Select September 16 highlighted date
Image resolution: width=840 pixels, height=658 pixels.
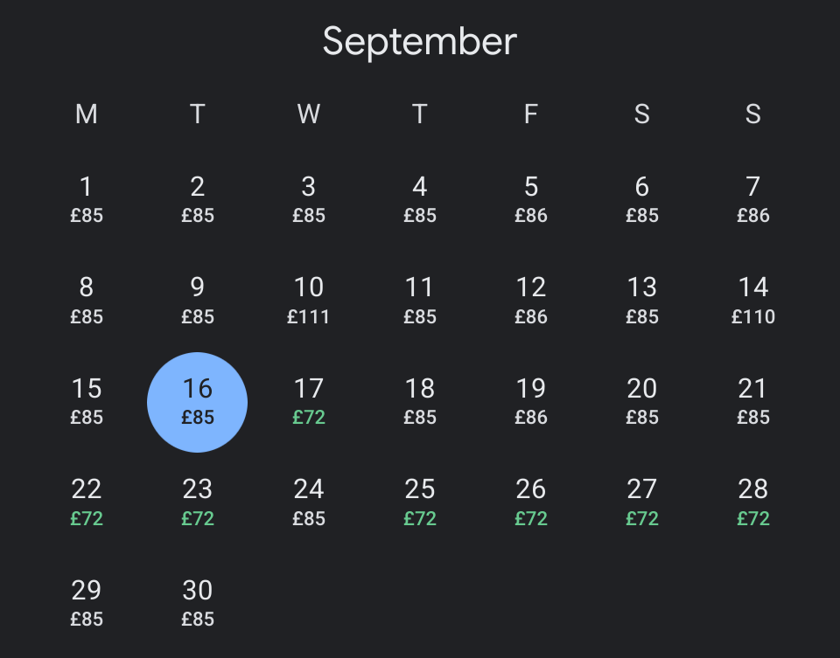197,402
